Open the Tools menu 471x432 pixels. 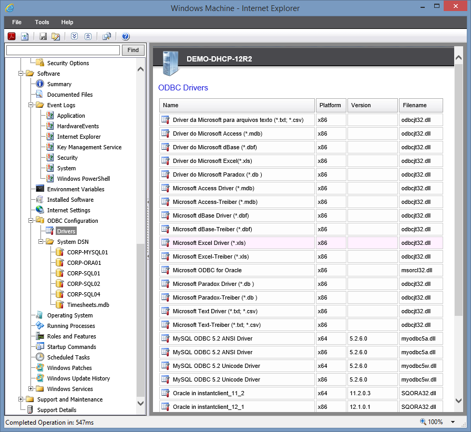pos(42,22)
